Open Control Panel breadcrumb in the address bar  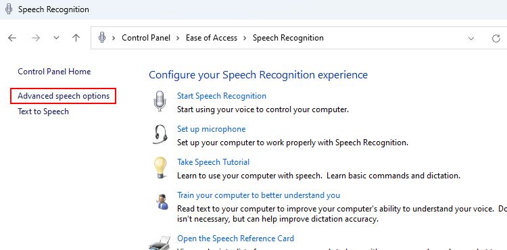[x=146, y=38]
